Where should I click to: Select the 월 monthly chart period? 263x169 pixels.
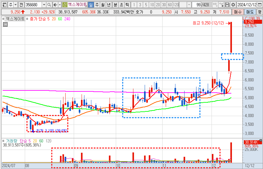click(x=103, y=5)
